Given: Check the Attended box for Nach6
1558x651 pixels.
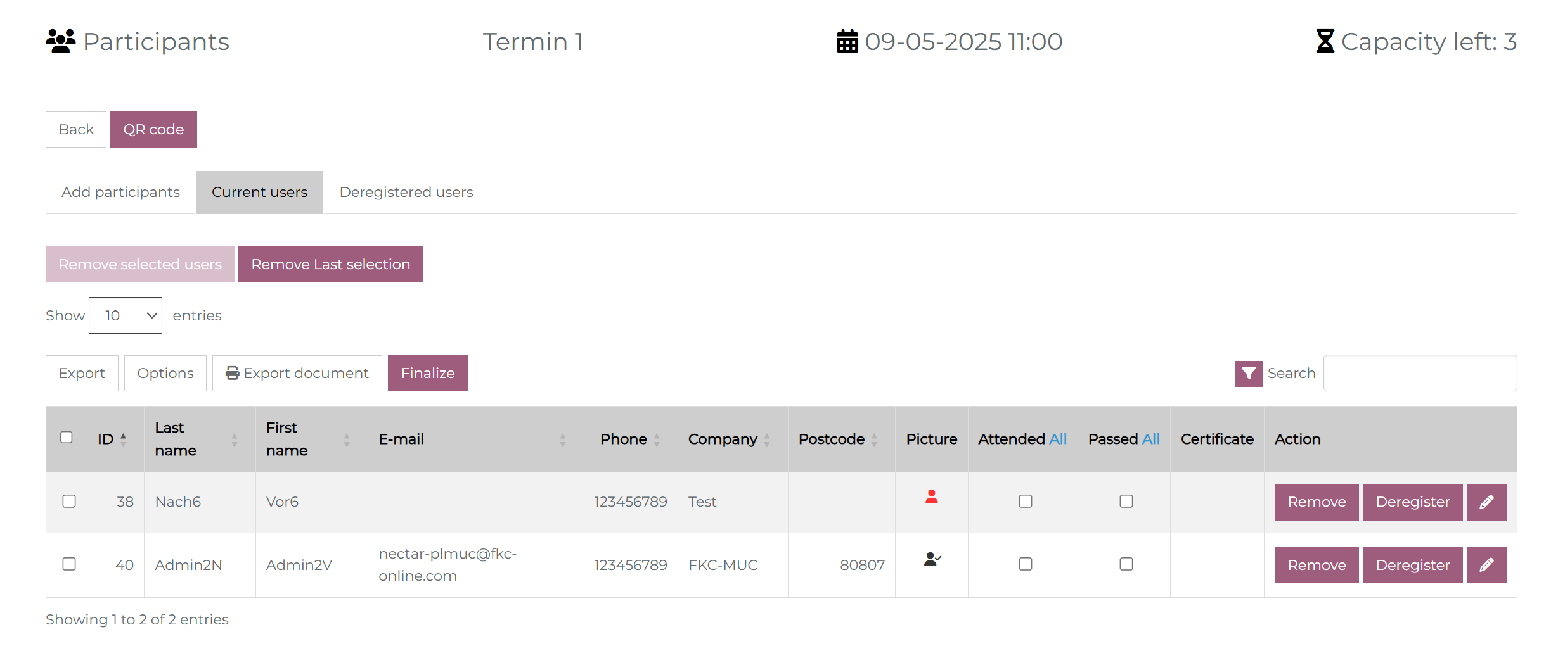Looking at the screenshot, I should (1025, 502).
